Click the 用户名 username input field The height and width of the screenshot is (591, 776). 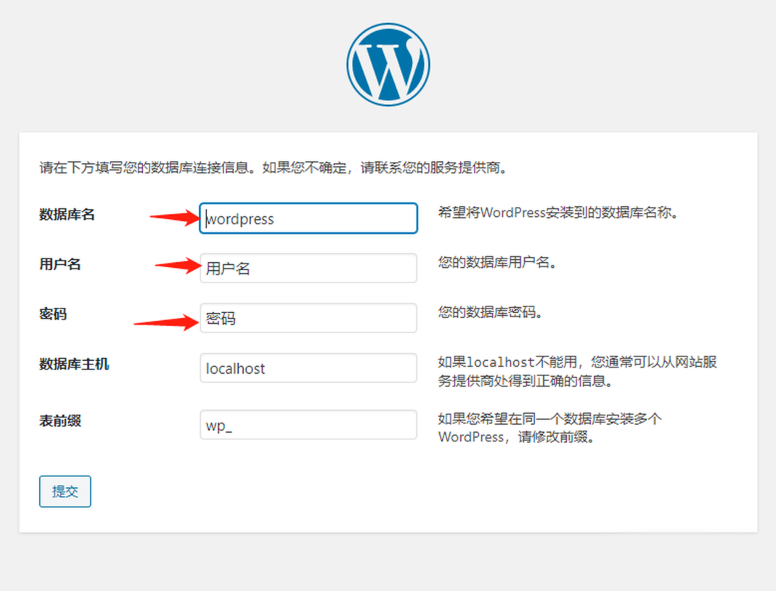tap(309, 269)
